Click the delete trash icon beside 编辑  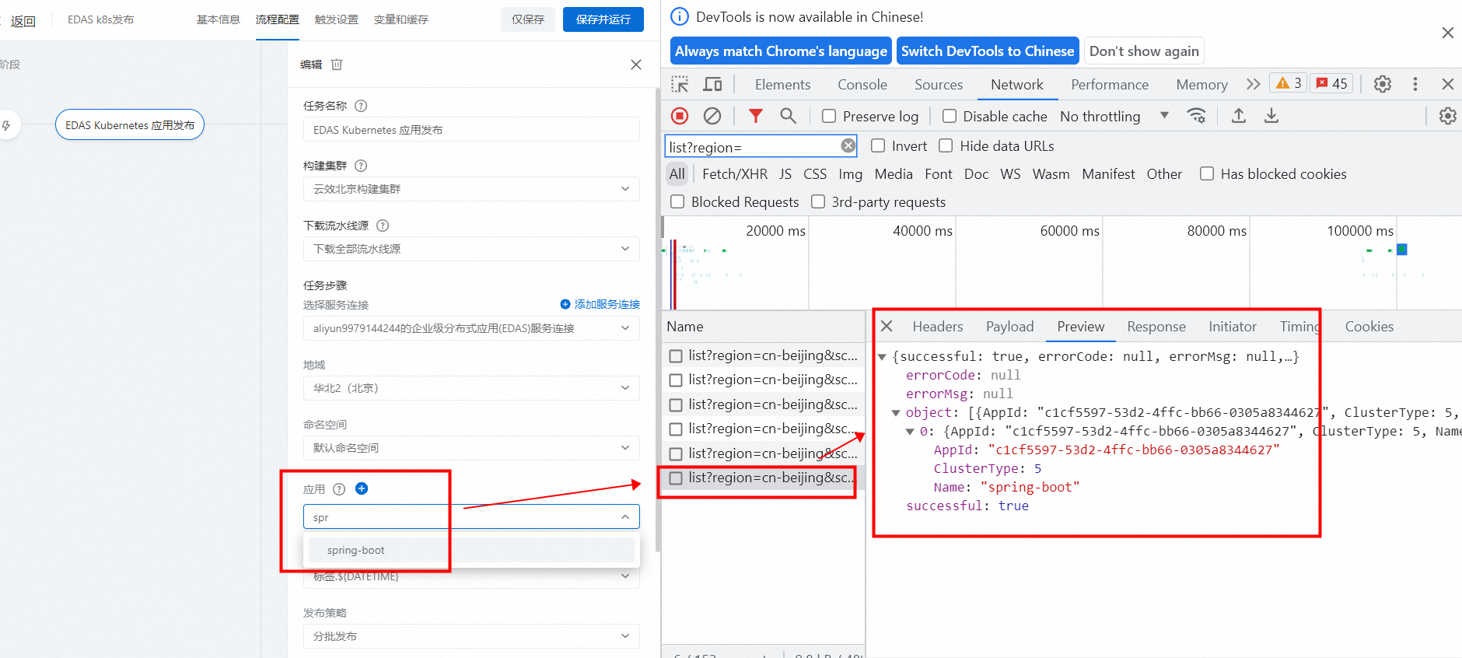[337, 65]
